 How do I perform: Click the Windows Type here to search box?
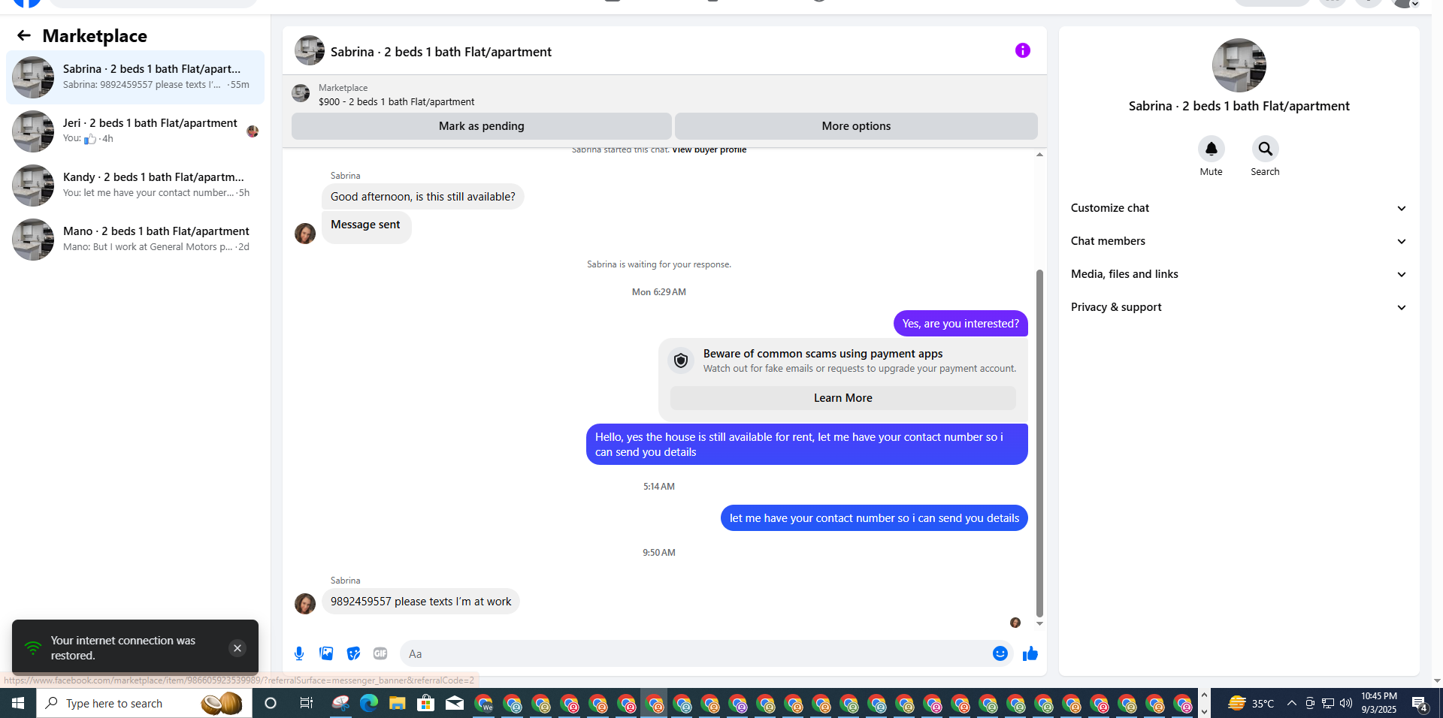click(x=144, y=703)
